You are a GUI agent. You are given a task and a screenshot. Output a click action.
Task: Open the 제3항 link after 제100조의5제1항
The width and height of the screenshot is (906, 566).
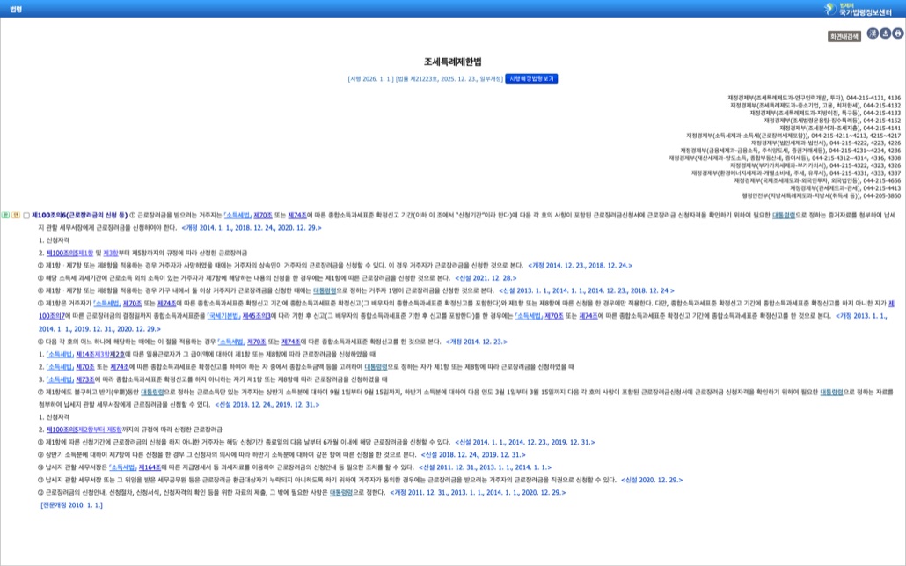coord(110,253)
